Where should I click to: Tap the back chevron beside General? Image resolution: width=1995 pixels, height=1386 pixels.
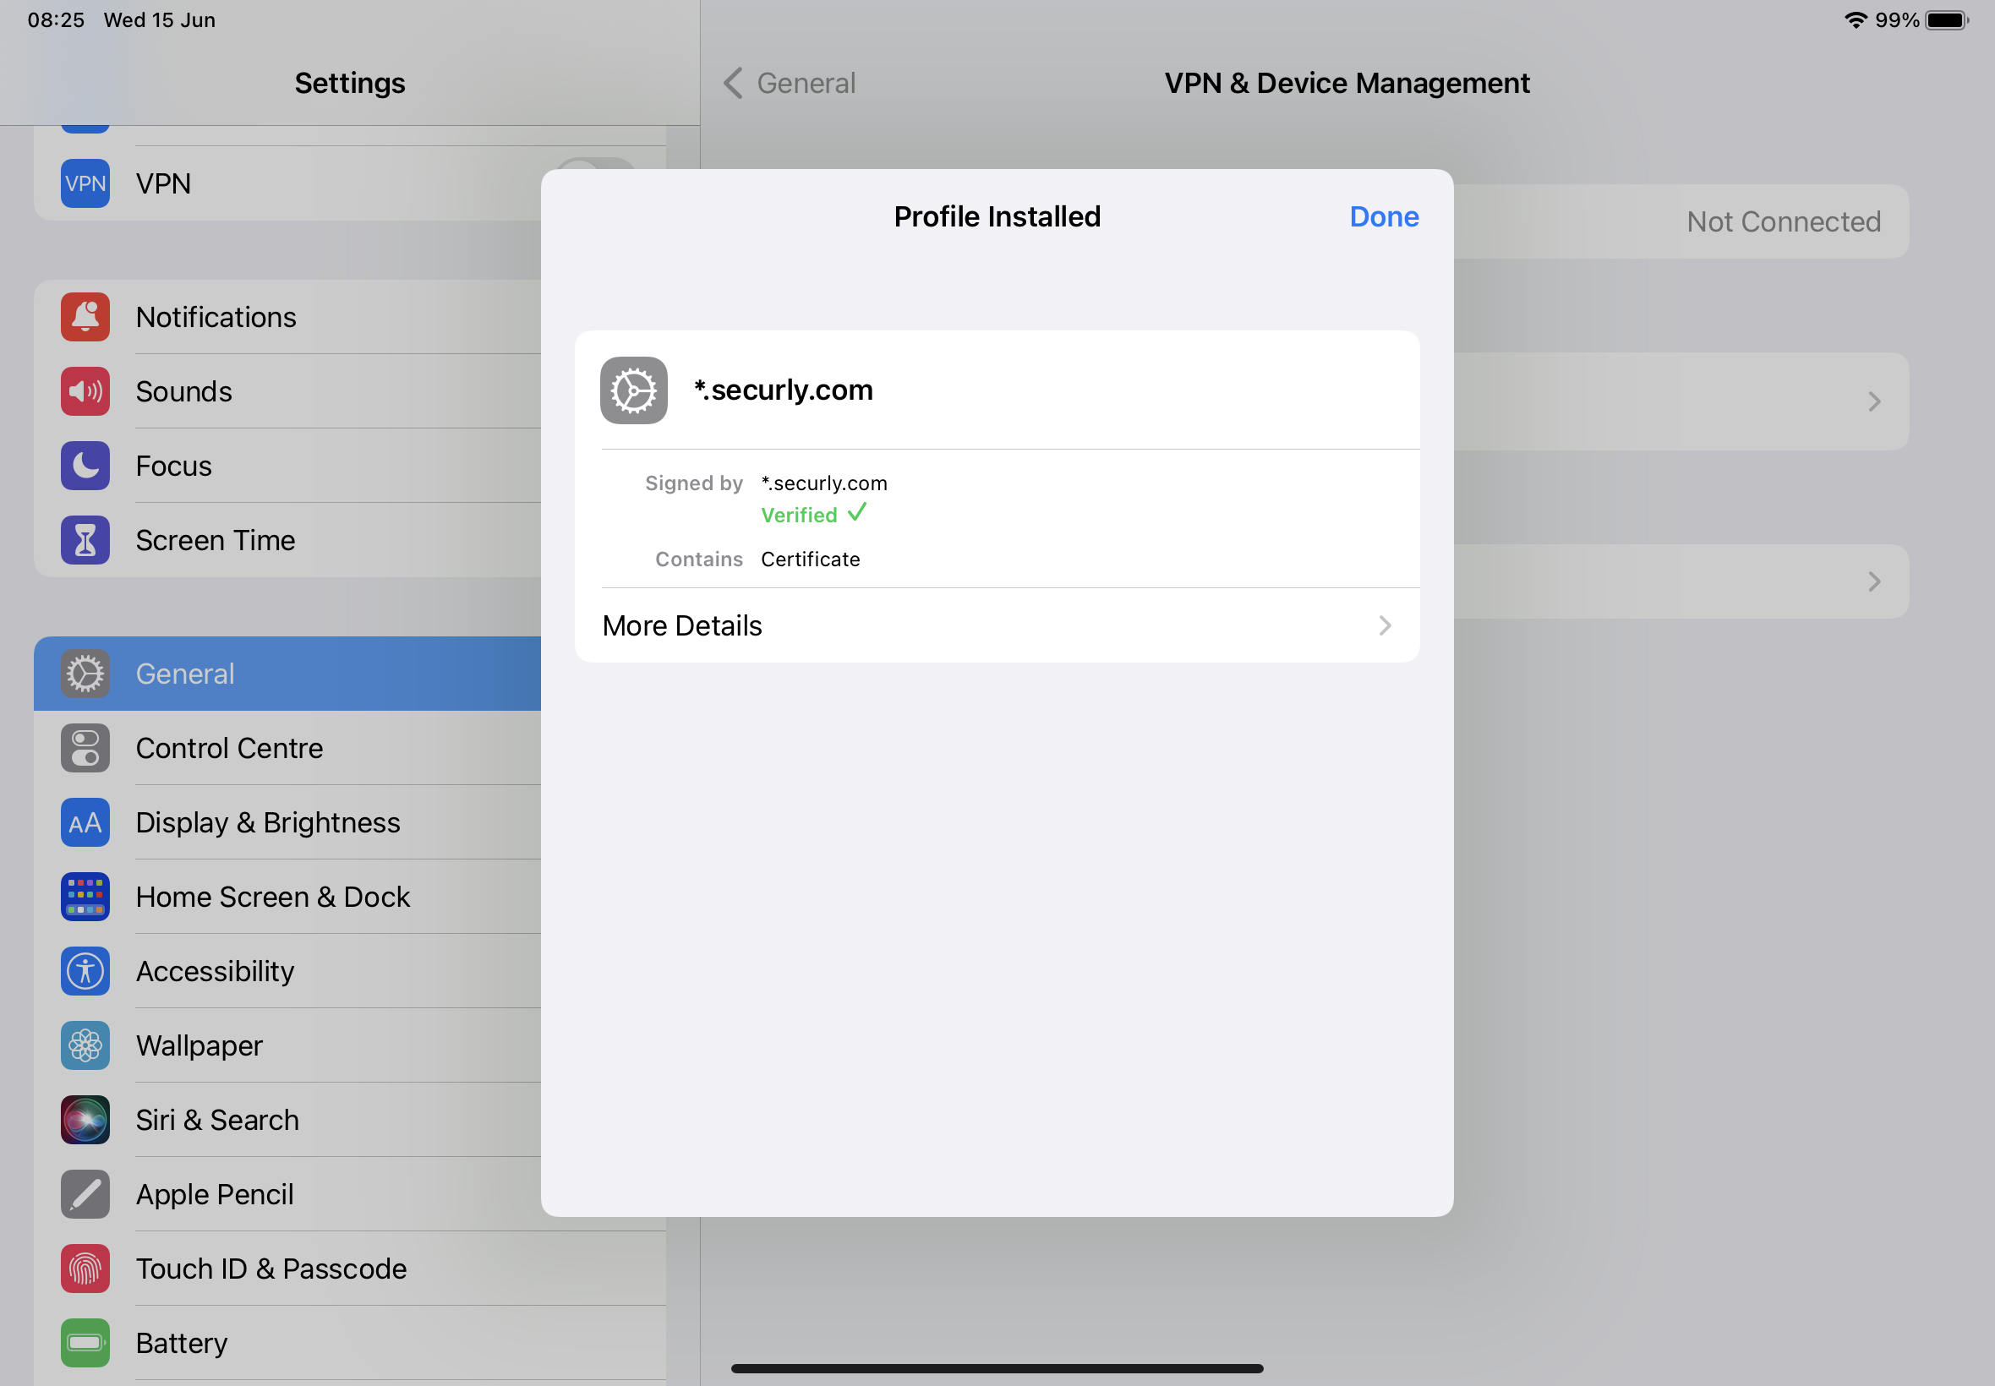pyautogui.click(x=733, y=84)
